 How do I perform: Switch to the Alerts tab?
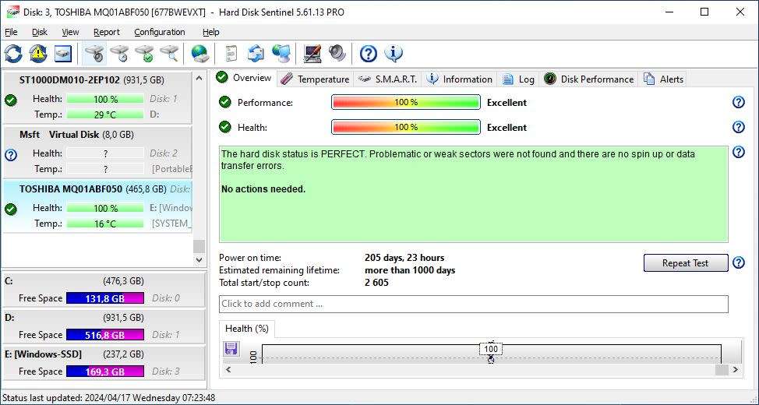point(662,79)
